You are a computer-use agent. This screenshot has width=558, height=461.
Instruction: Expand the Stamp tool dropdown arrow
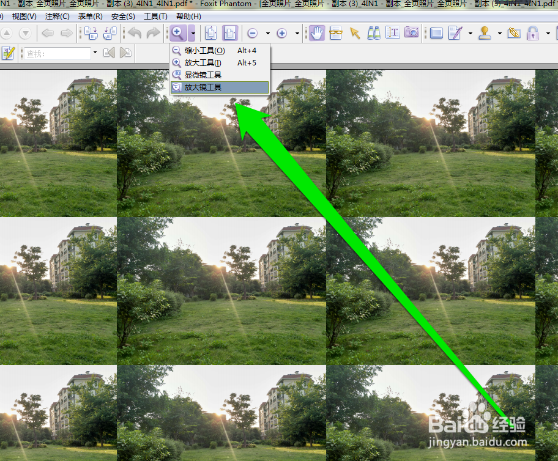tap(500, 34)
